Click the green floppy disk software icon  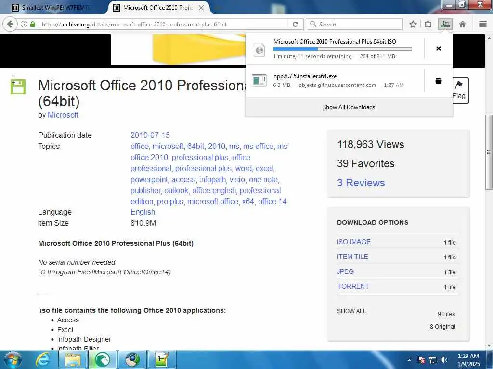point(18,86)
